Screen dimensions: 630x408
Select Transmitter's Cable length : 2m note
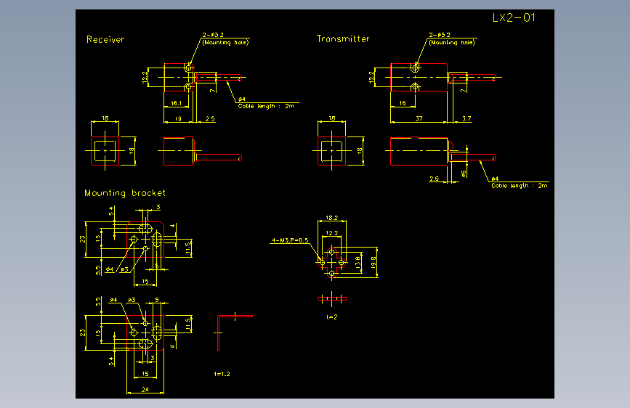[519, 186]
